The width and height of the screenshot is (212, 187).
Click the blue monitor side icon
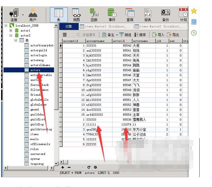click(194, 22)
